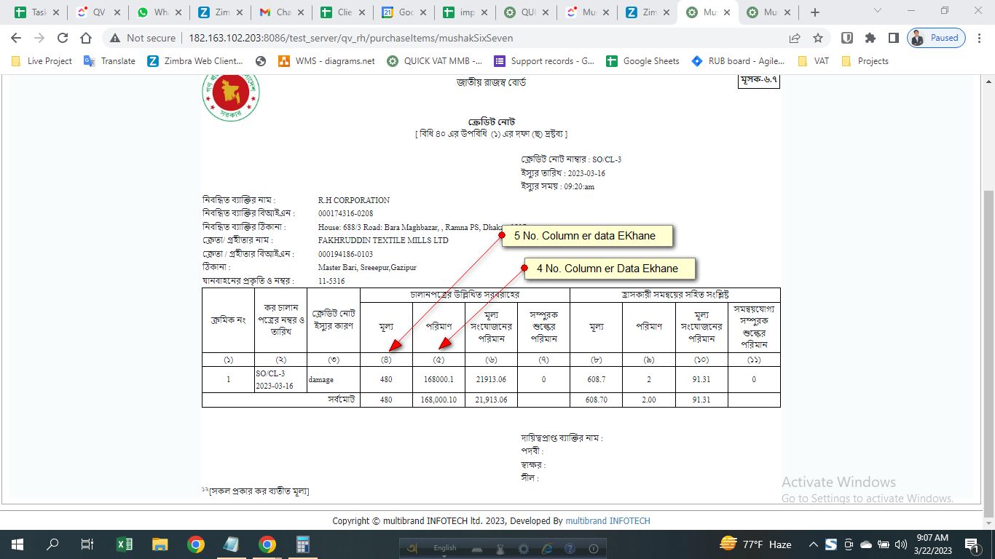Switch to the QUI tab
Viewport: 995px width, 559px height.
point(524,12)
